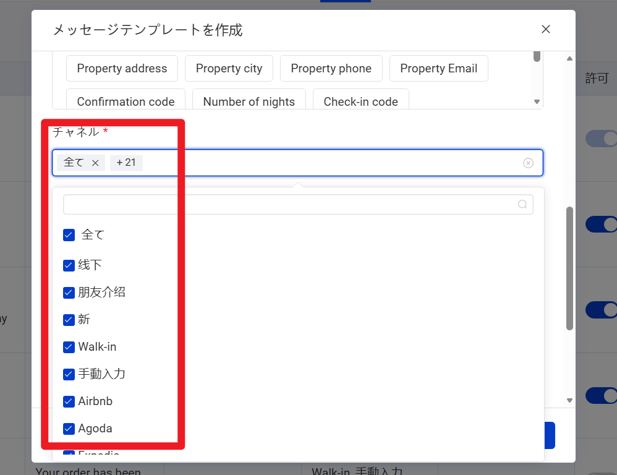Click the +21 collapsed channels tag
The height and width of the screenshot is (475, 617).
click(x=126, y=163)
